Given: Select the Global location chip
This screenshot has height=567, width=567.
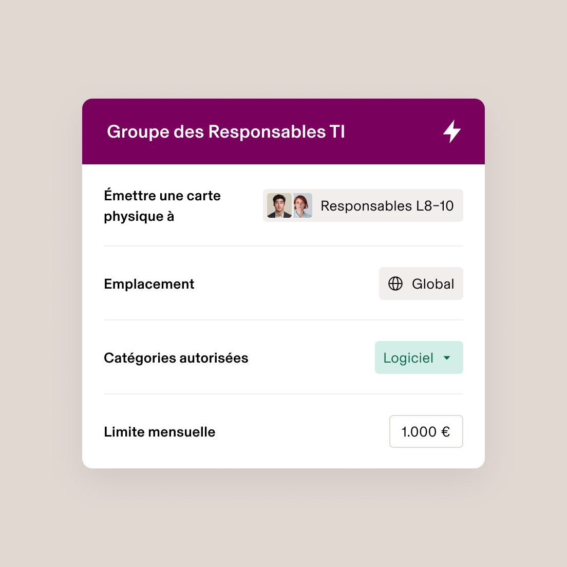Looking at the screenshot, I should 421,283.
